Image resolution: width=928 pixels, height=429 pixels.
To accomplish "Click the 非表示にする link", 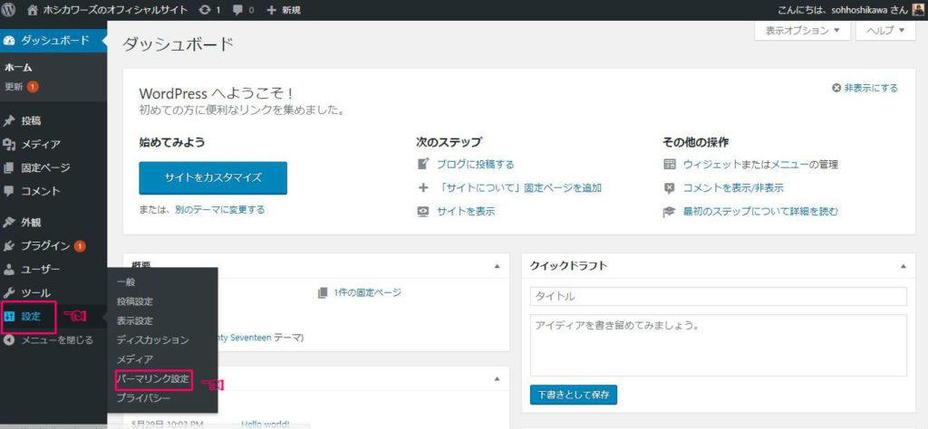I will click(871, 88).
